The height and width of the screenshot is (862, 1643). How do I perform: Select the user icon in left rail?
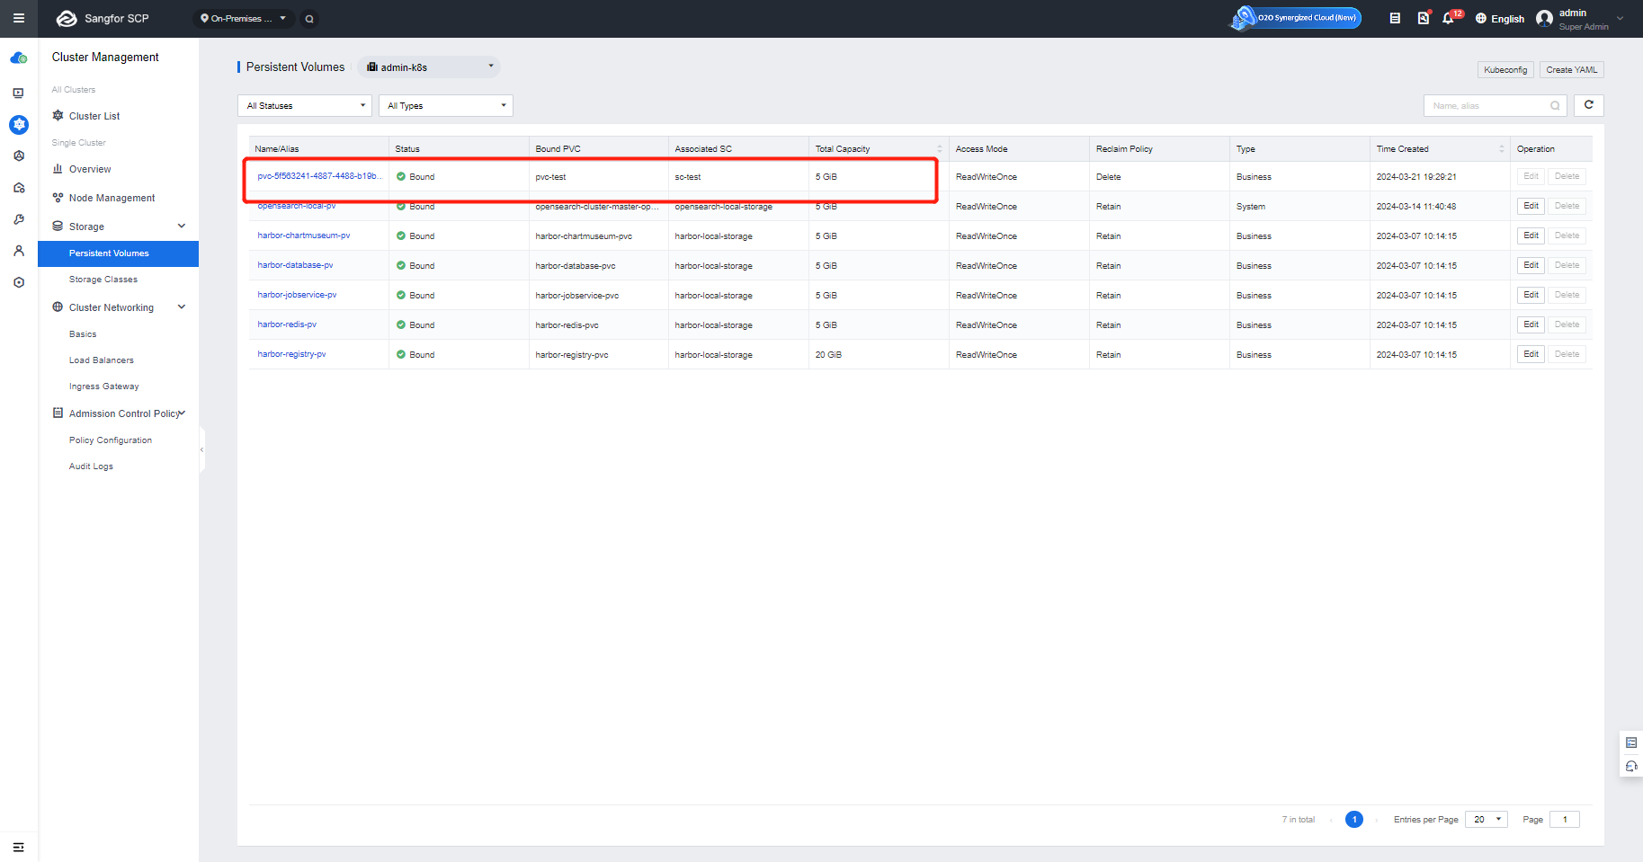[x=19, y=251]
